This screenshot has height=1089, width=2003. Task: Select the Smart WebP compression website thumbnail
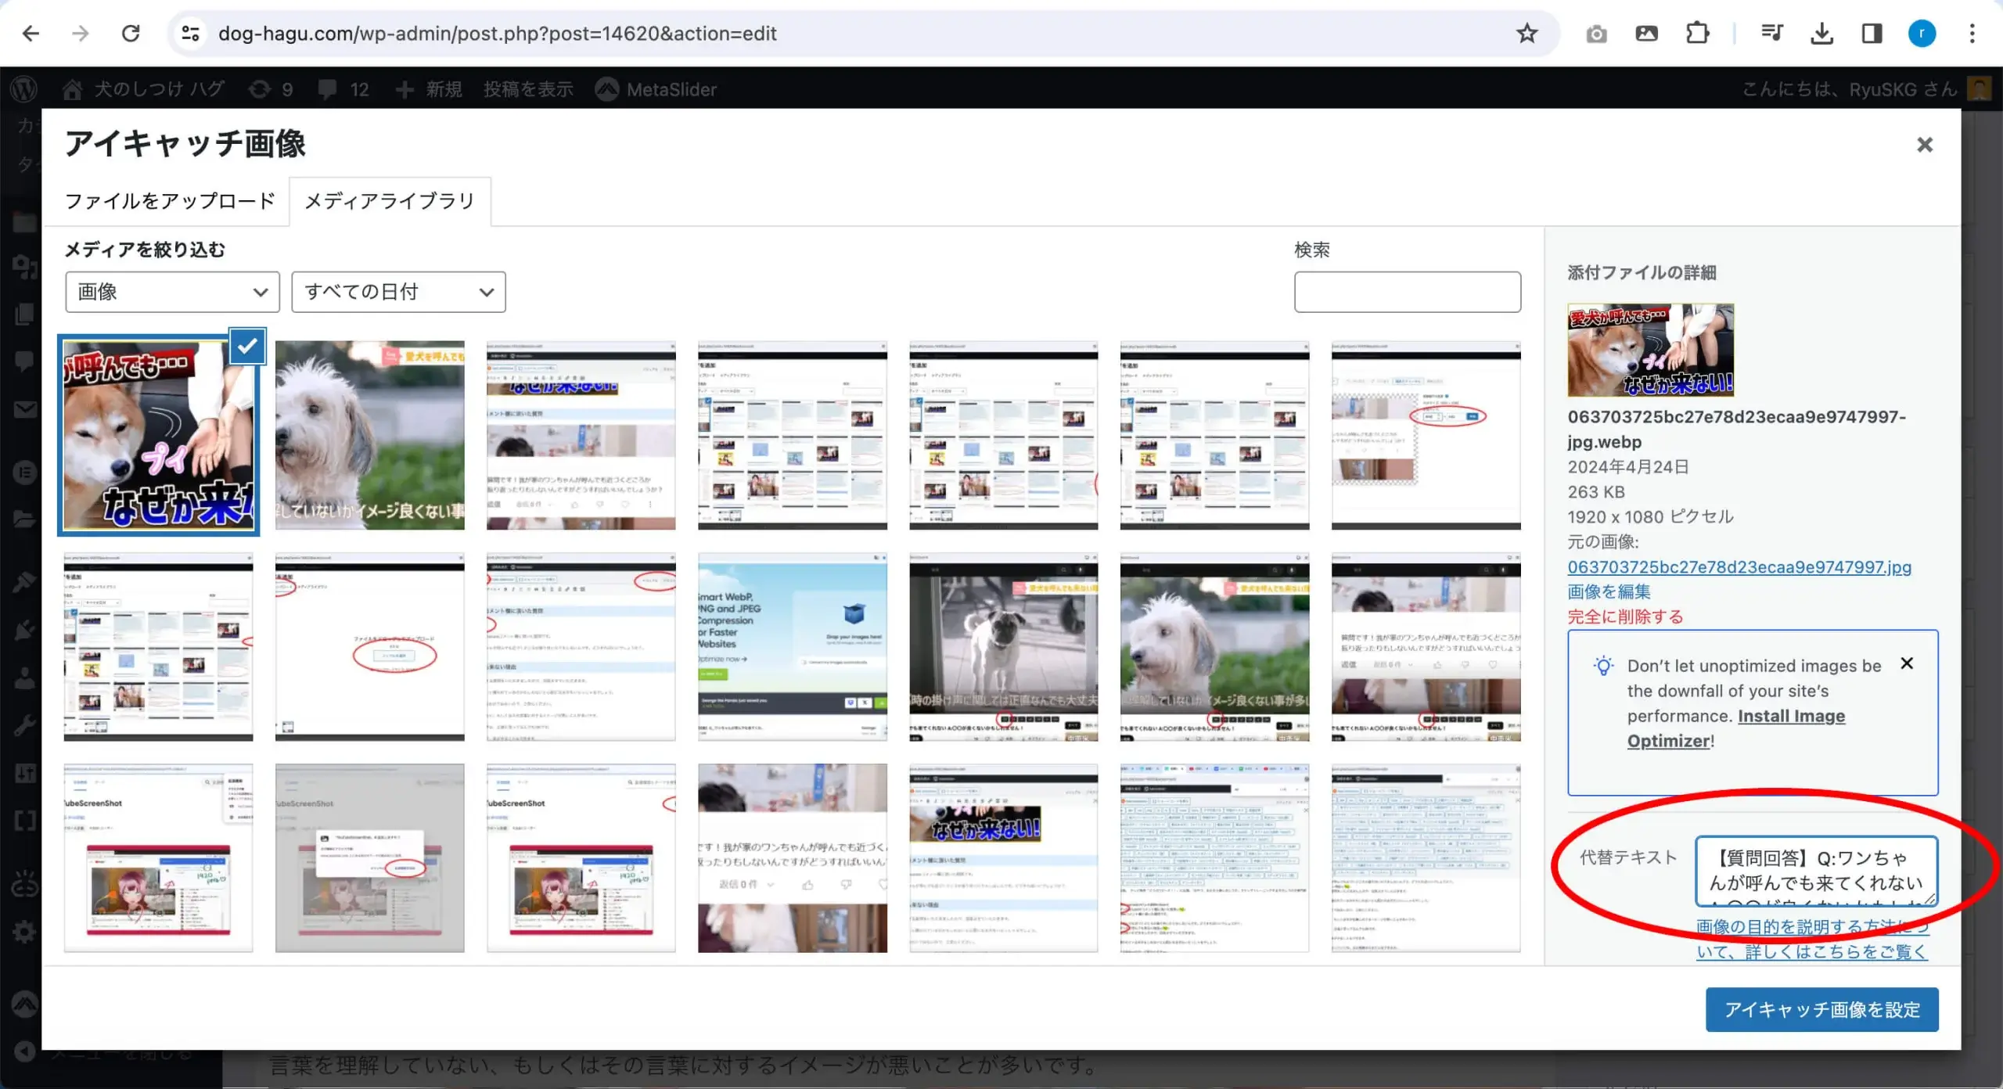pyautogui.click(x=793, y=646)
